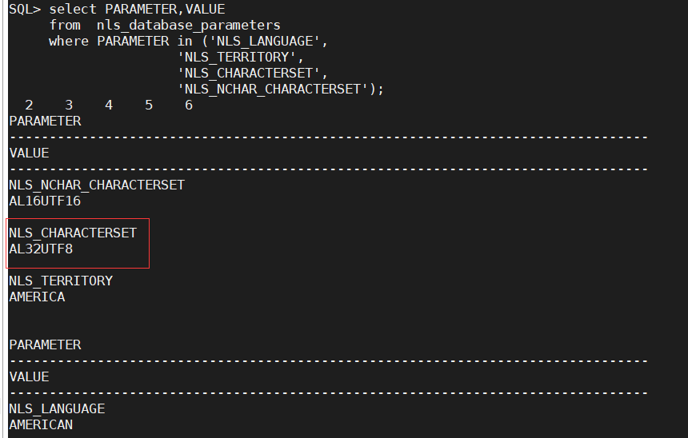Screen dimensions: 688x438
Task: Click the AMERICA value
Action: tap(37, 297)
